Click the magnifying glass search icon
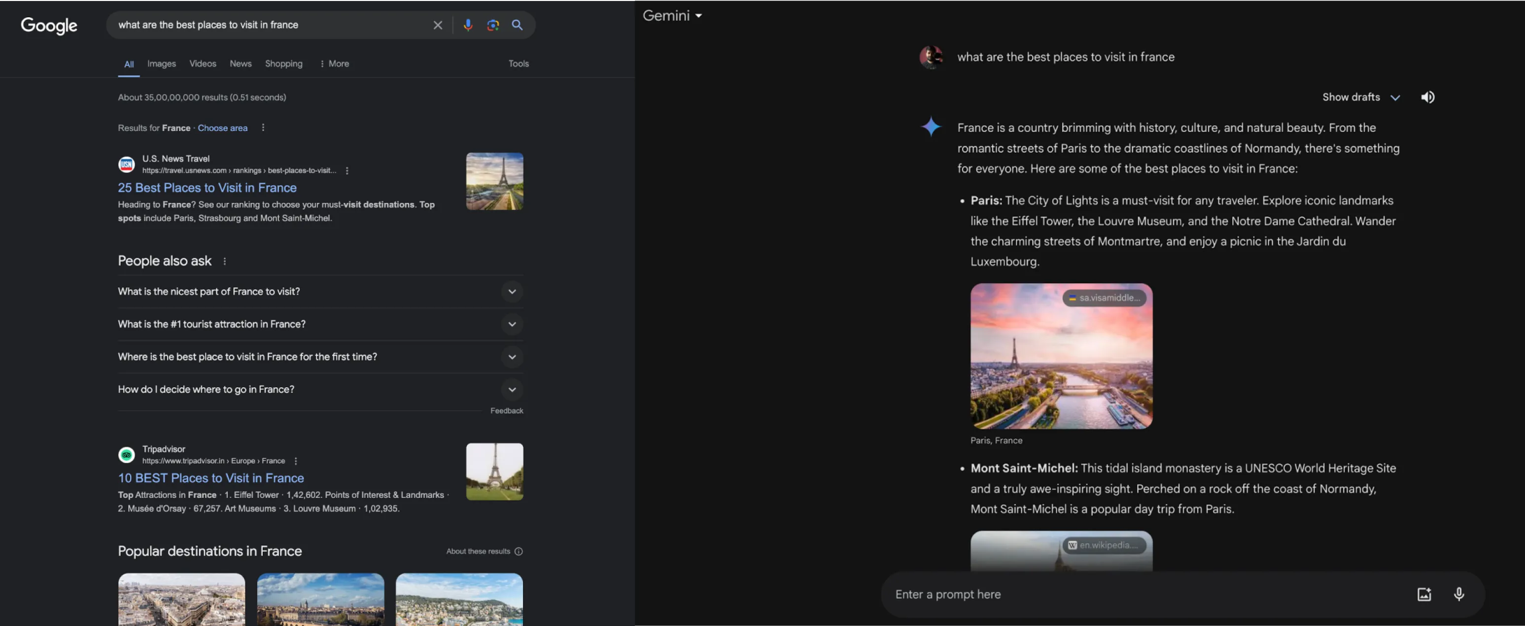Screen dimensions: 1525x626 coord(517,25)
